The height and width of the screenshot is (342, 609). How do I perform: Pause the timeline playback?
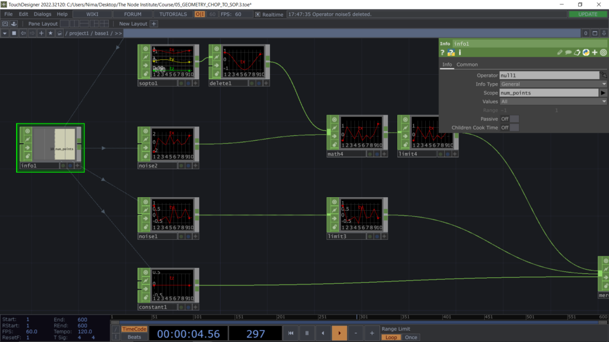(x=307, y=333)
